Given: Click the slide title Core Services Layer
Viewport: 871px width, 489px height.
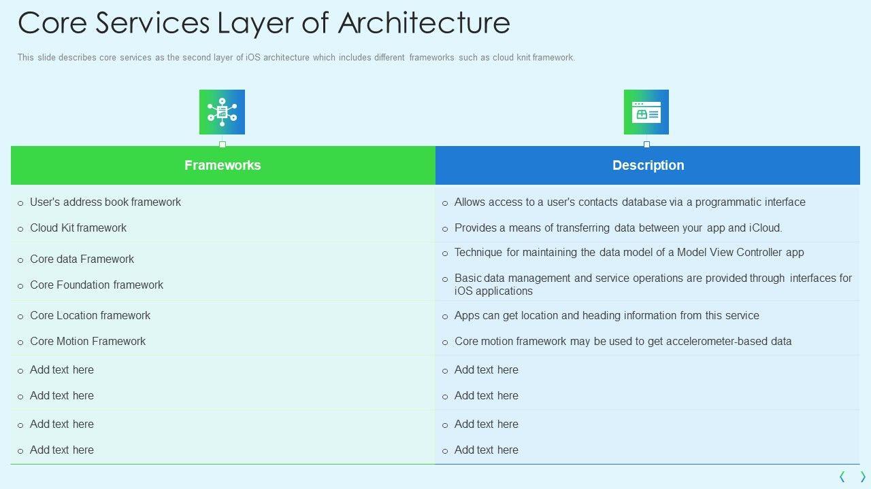Looking at the screenshot, I should click(x=264, y=23).
